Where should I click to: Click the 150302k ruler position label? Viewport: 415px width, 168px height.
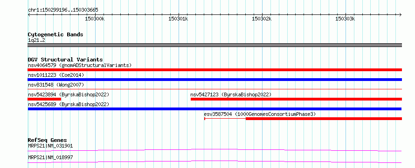262,19
